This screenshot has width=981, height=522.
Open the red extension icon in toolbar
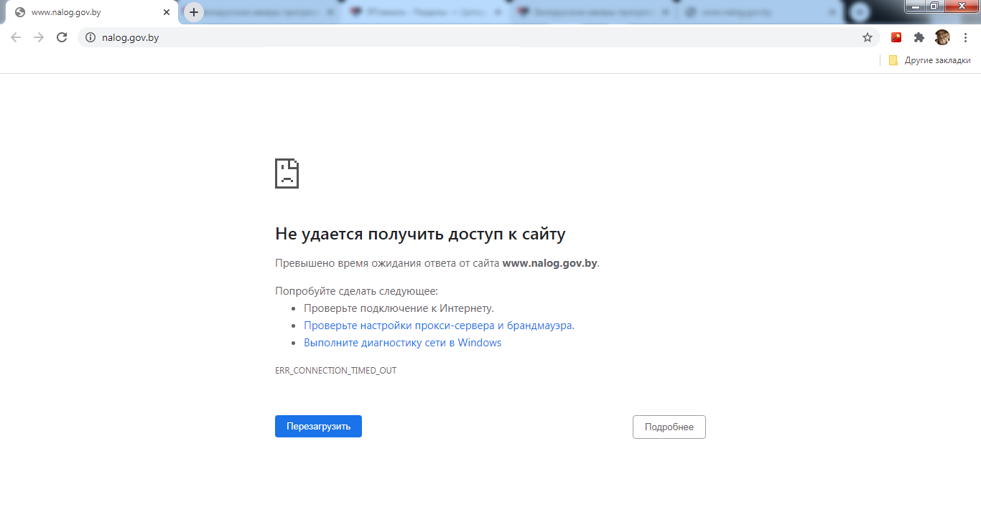(x=896, y=37)
